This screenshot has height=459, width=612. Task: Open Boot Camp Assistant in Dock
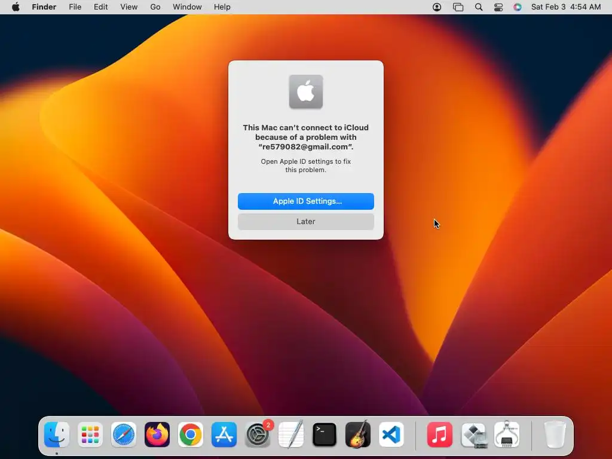(x=473, y=434)
